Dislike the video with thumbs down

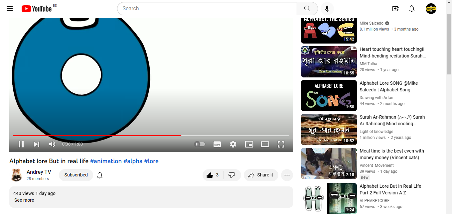click(x=232, y=175)
